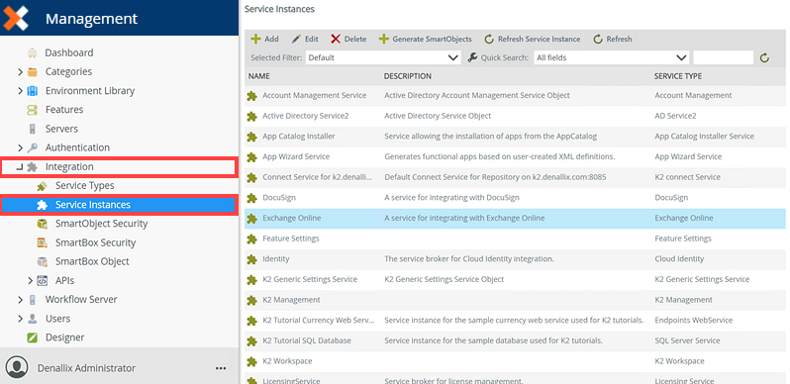Collapse the Integration tree node
This screenshot has height=384, width=790.
tap(20, 167)
